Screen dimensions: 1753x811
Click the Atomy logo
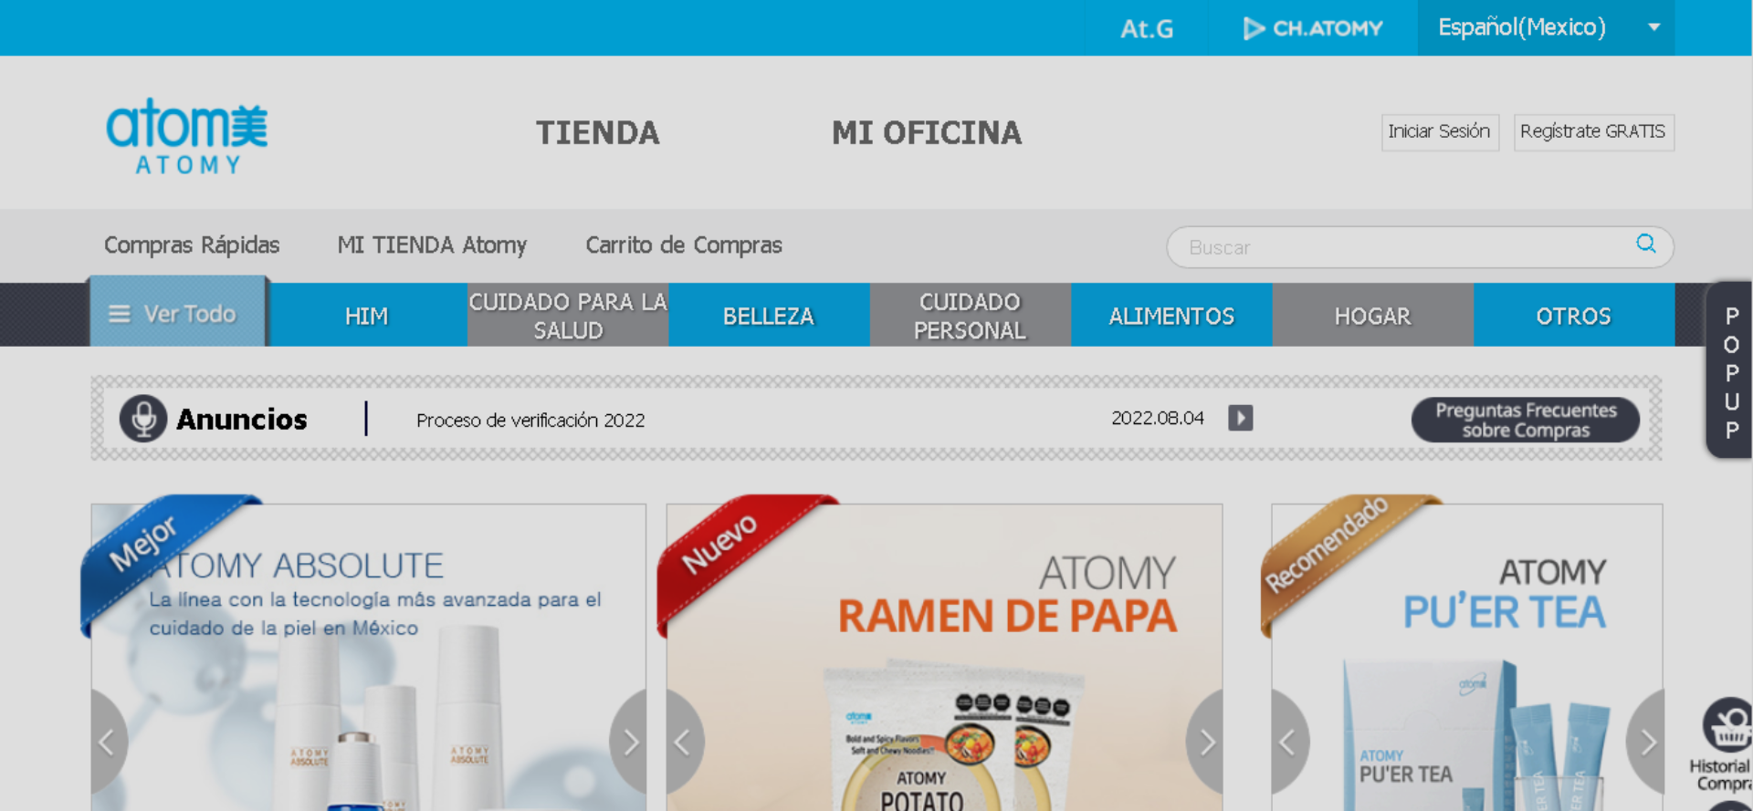click(187, 137)
